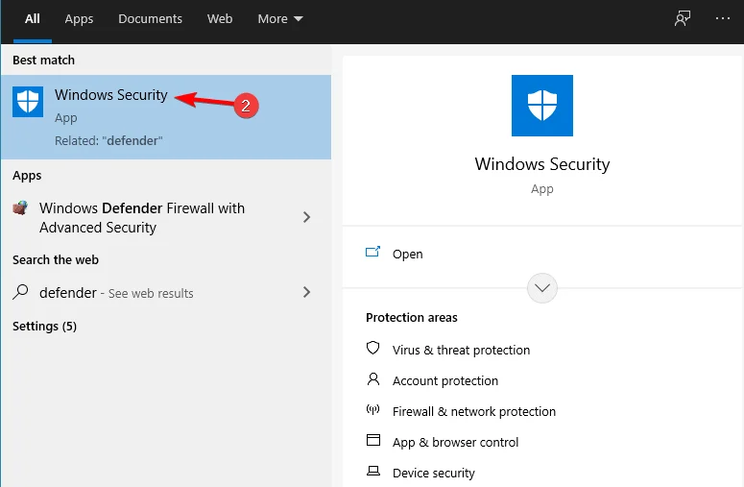Click the magnifier icon beside defender
The height and width of the screenshot is (487, 744).
click(20, 291)
